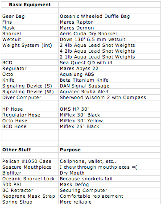Select the MiFlex 30" Yellow cell
161x204 pixels.
click(110, 121)
